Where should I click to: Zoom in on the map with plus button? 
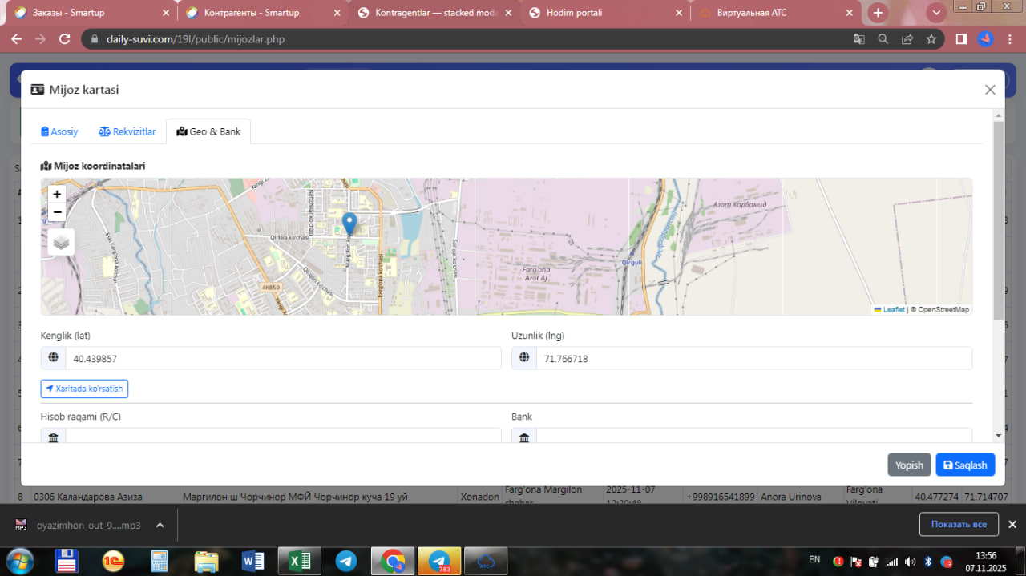[57, 195]
